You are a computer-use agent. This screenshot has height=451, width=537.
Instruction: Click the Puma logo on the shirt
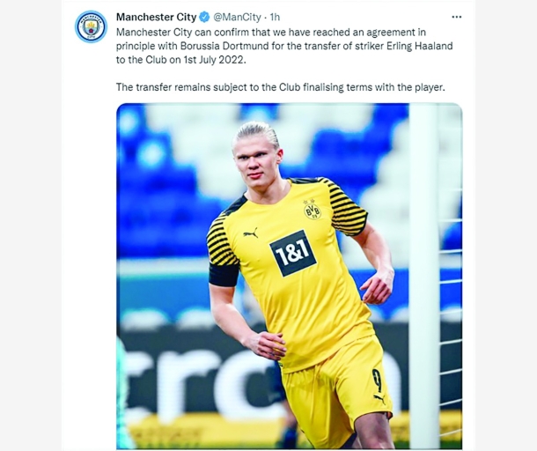251,233
